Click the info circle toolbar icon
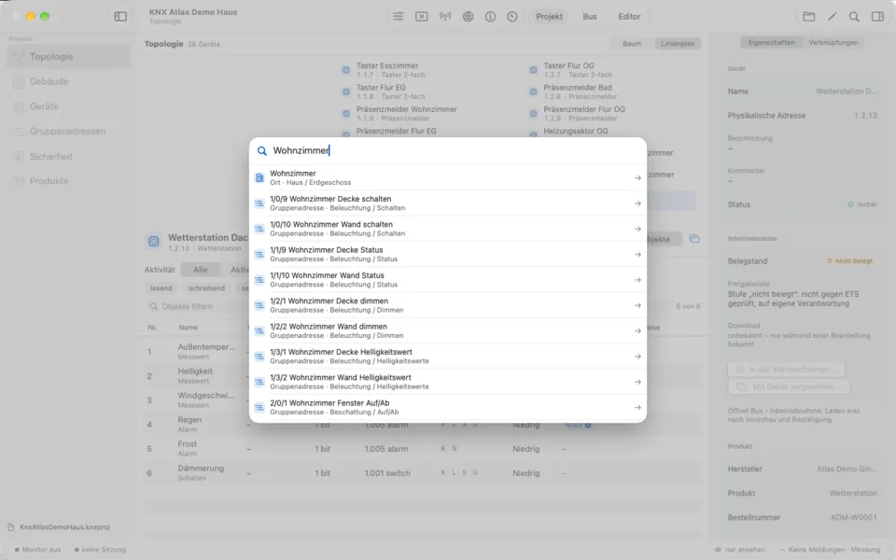Screen dimensions: 896x560 click(490, 17)
